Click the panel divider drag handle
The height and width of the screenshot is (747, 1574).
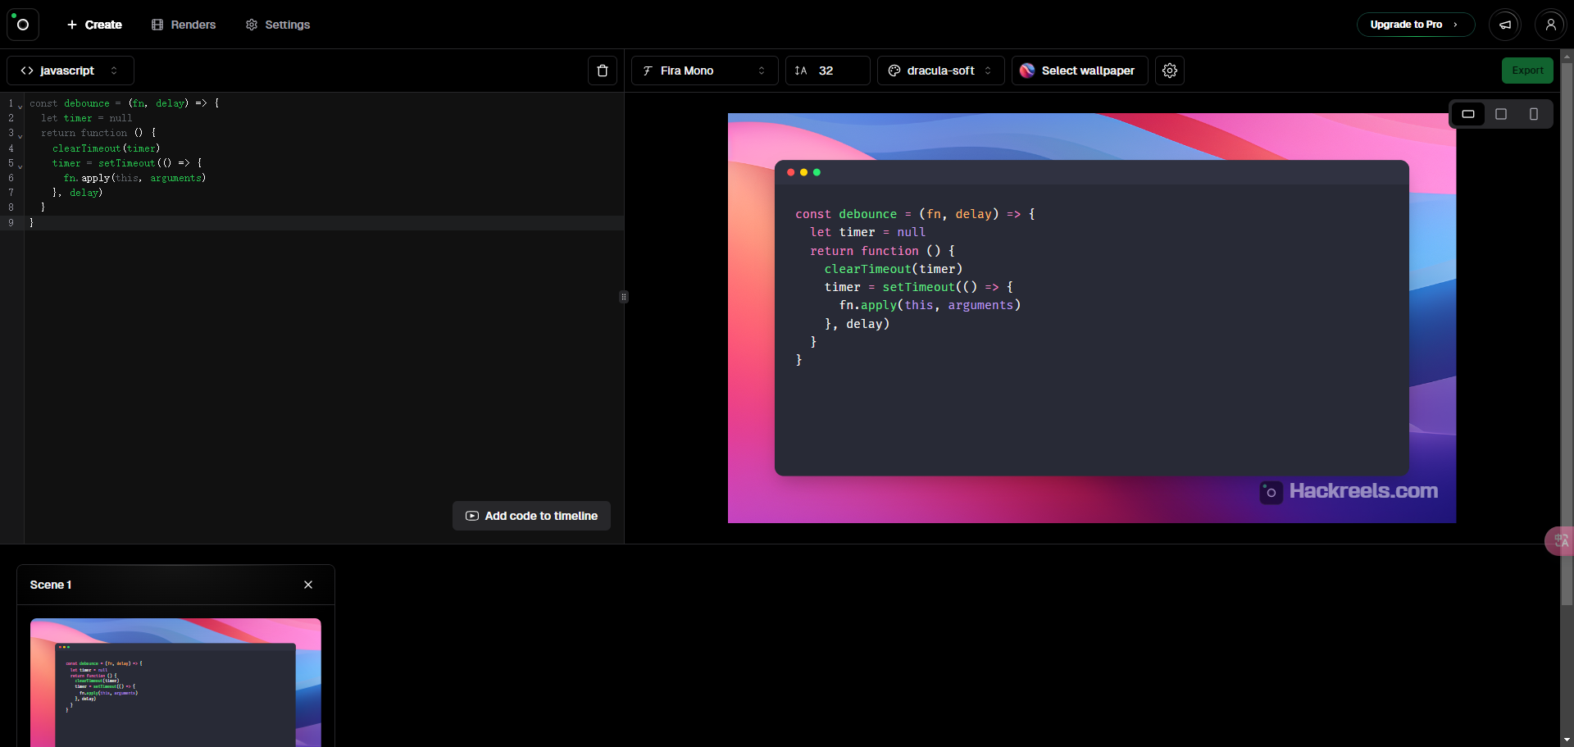tap(624, 297)
